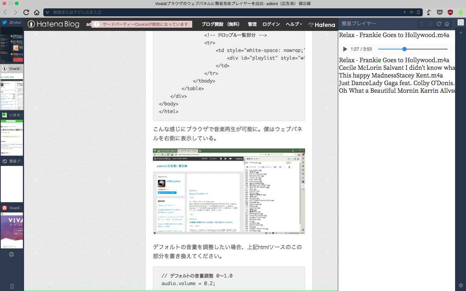Image resolution: width=466 pixels, height=291 pixels.
Task: Click the ドロップ＆一覧部分 HTML comment line
Action: coord(236,35)
